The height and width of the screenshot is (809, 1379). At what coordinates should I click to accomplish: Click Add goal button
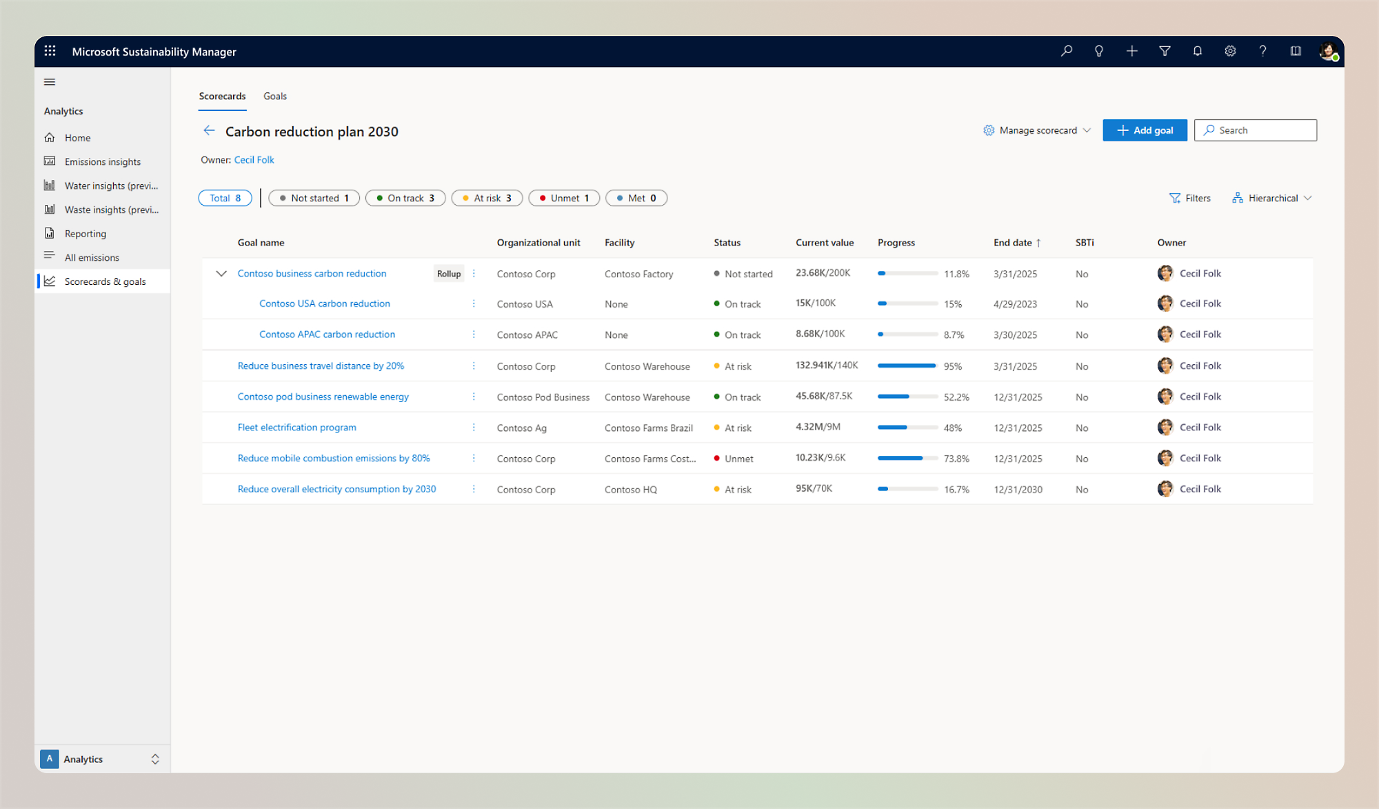point(1145,130)
